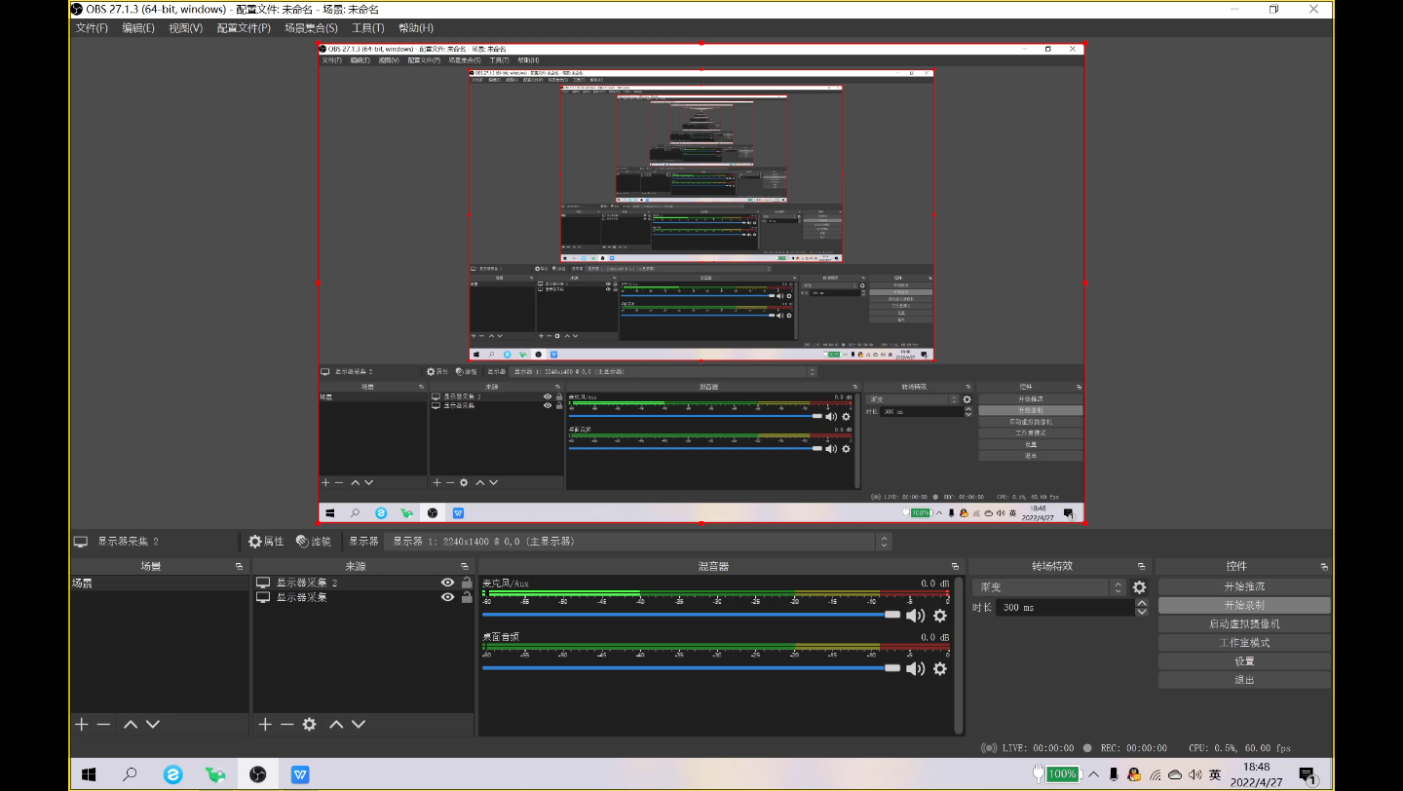1403x791 pixels.
Task: Adjust the 桌面音频 volume slider
Action: 692,668
